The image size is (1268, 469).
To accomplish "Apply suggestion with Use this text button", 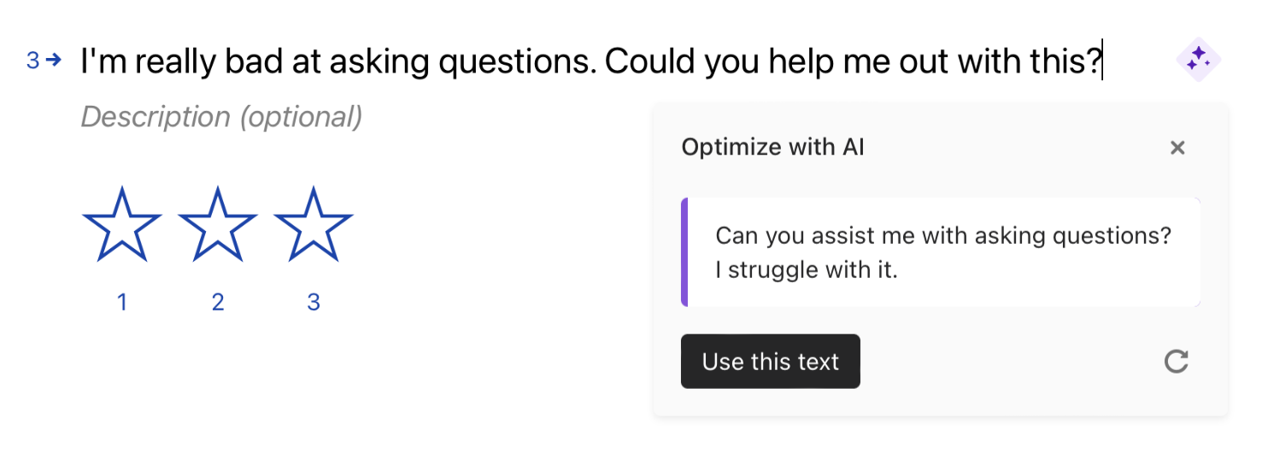I will point(771,362).
